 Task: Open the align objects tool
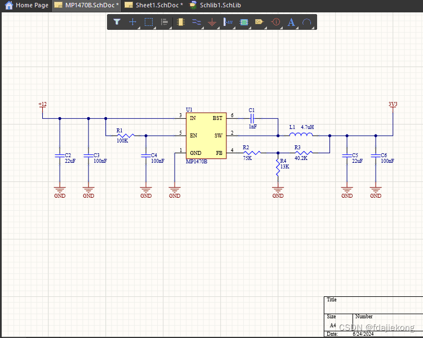click(x=164, y=22)
